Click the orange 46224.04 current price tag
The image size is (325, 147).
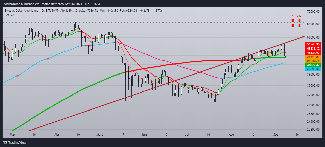click(313, 57)
